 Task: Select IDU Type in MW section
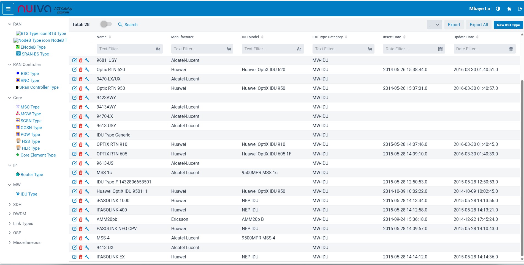[x=29, y=194]
